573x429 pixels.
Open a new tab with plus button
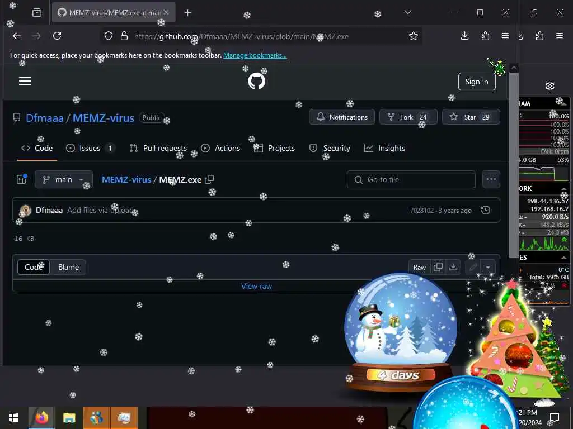coord(187,13)
